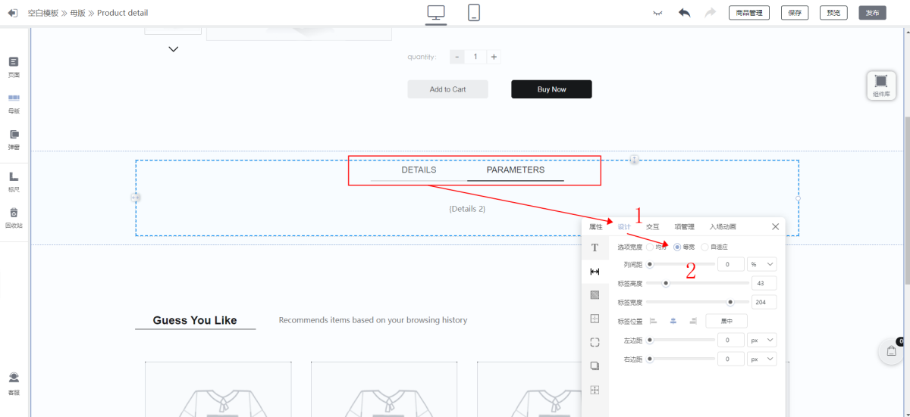The image size is (910, 417).
Task: Open the 回收站 recycle bin
Action: pyautogui.click(x=14, y=217)
